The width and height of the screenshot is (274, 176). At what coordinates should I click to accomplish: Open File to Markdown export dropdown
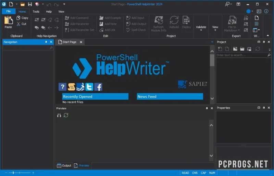[232, 24]
